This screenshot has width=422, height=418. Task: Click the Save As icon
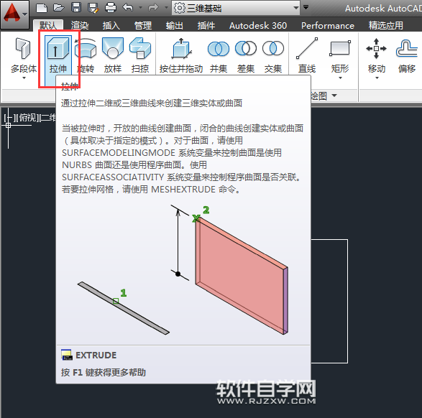tap(93, 8)
